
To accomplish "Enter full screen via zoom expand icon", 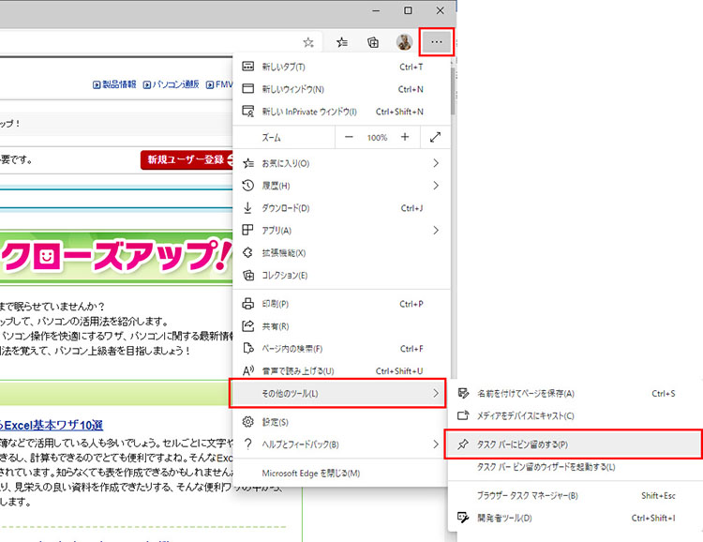I will [436, 137].
